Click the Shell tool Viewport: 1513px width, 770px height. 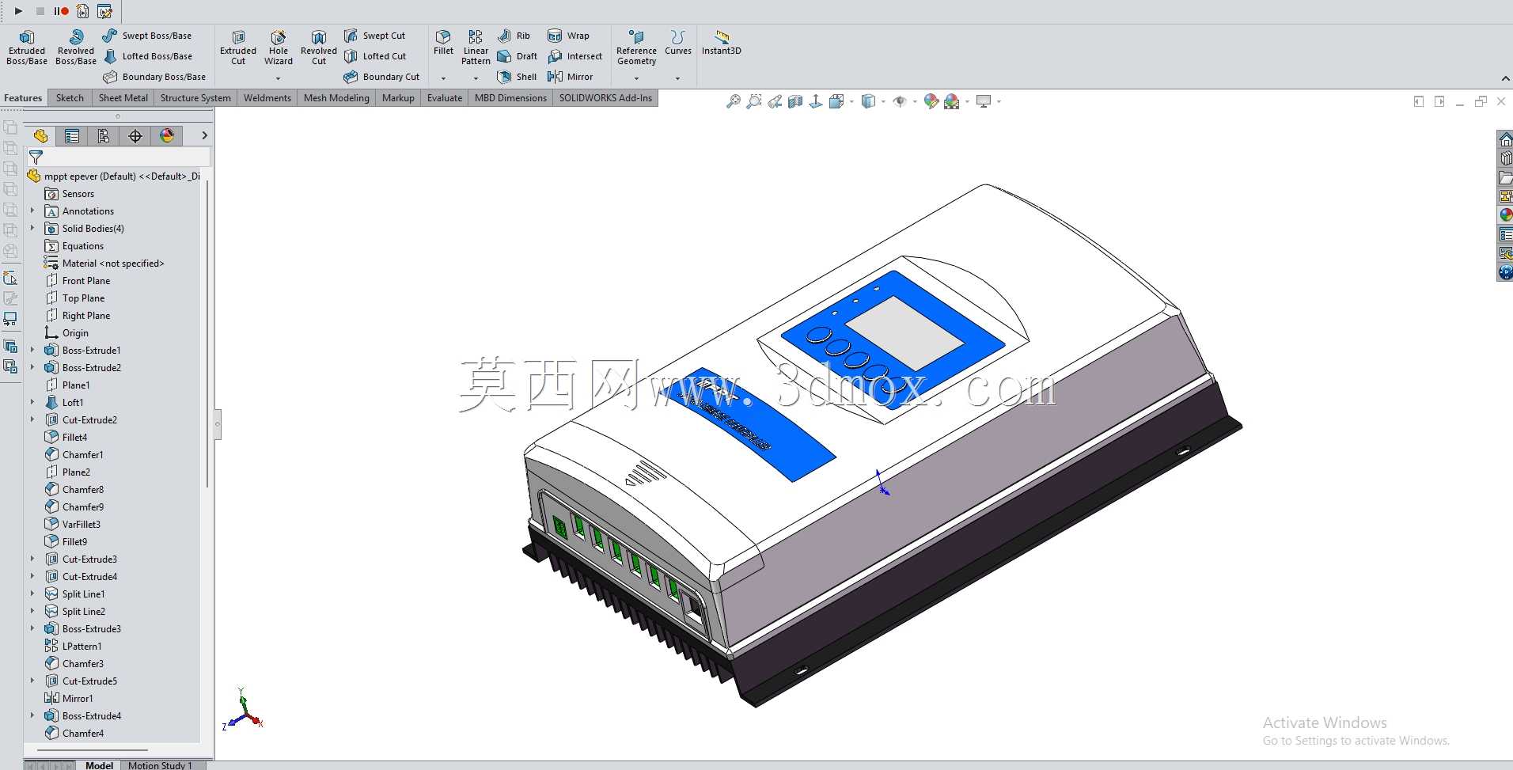517,77
